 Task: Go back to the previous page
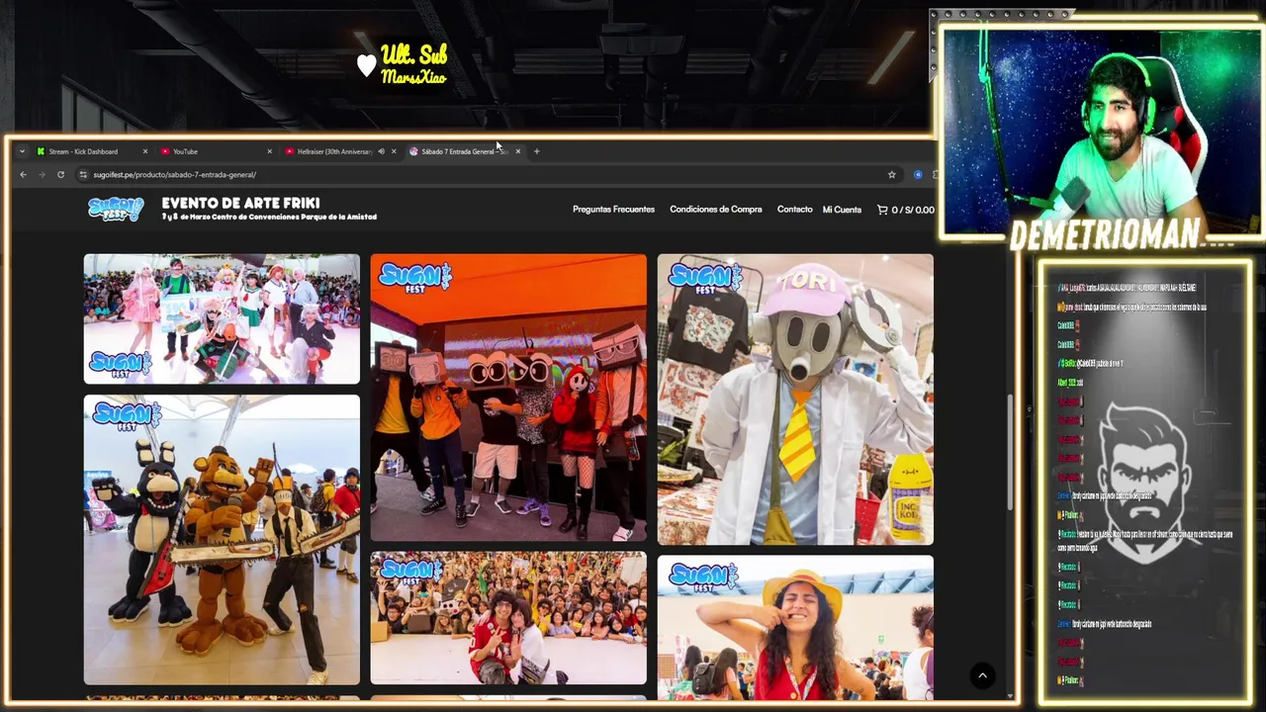23,174
